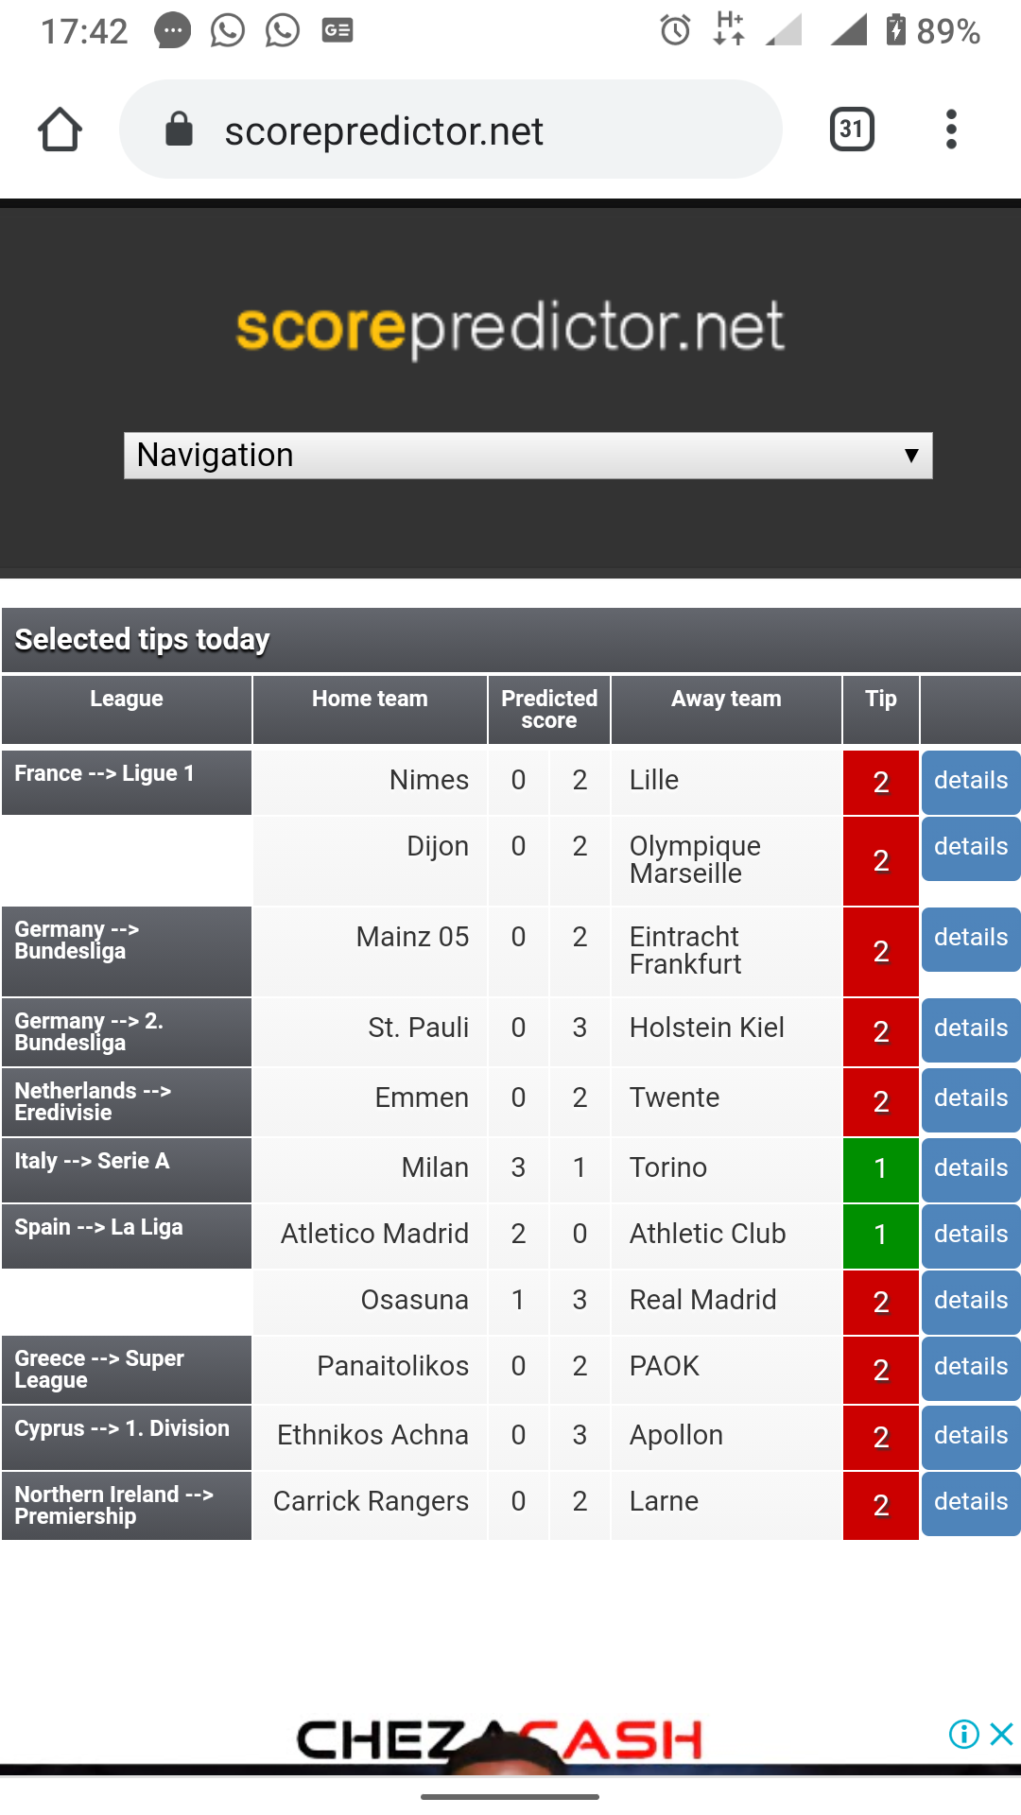
Task: Select the France Ligue 1 league link
Action: (104, 774)
